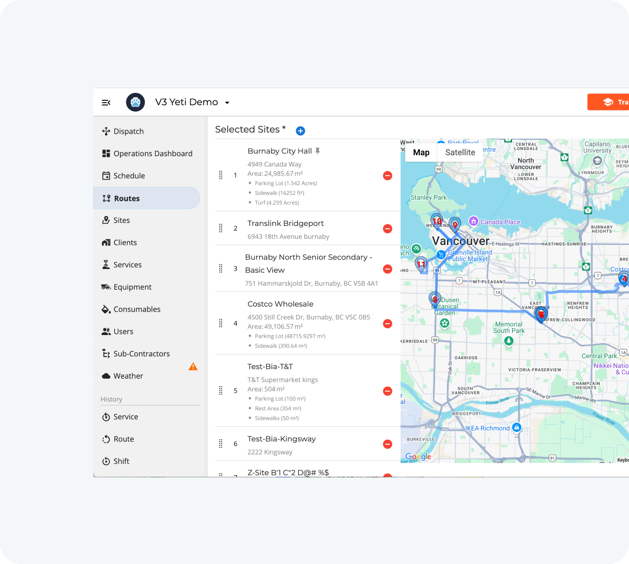
Task: Remove Burnaby City Hall from selected sites
Action: pyautogui.click(x=387, y=175)
